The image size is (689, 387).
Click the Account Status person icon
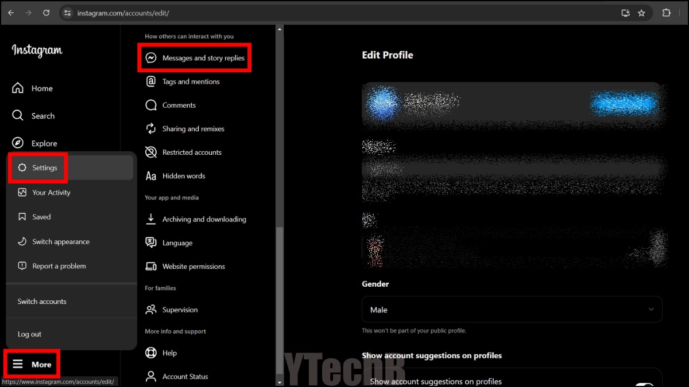click(x=151, y=376)
